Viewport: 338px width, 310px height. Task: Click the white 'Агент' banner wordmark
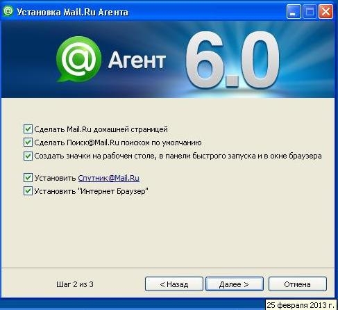pos(137,60)
